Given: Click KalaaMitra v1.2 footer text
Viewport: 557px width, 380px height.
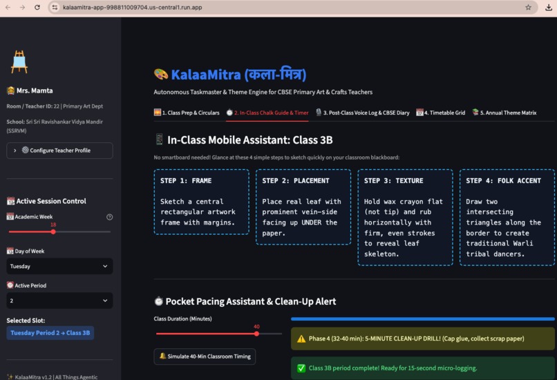Looking at the screenshot, I should pyautogui.click(x=53, y=377).
